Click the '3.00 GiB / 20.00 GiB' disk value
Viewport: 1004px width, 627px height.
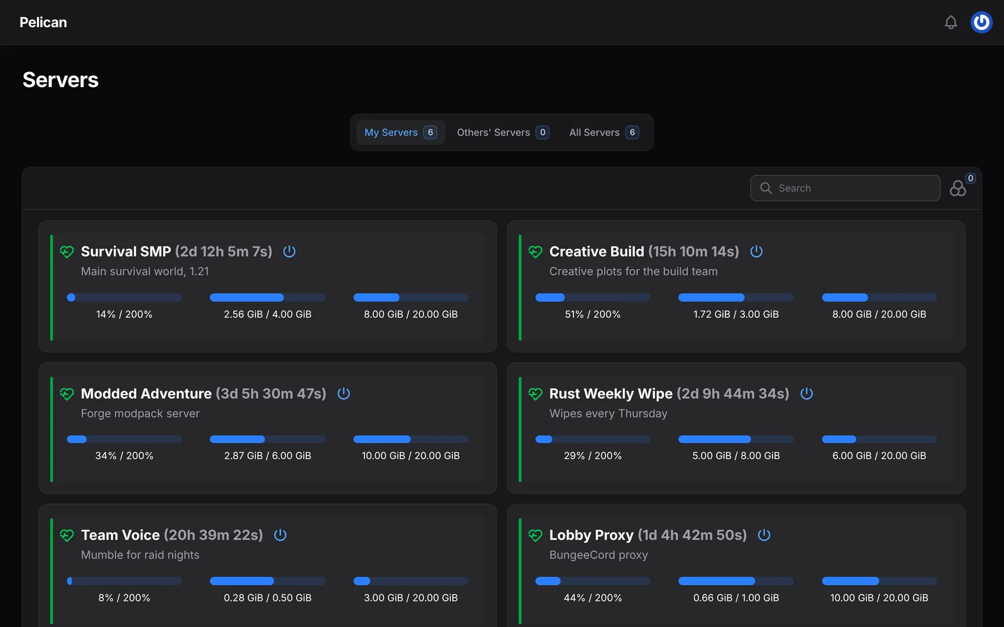pos(411,598)
